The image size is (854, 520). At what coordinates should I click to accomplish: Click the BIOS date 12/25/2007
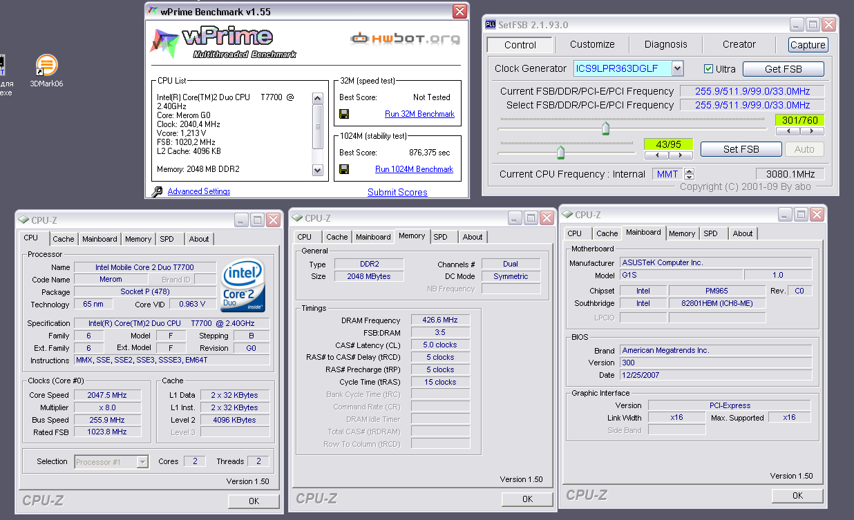coord(715,375)
